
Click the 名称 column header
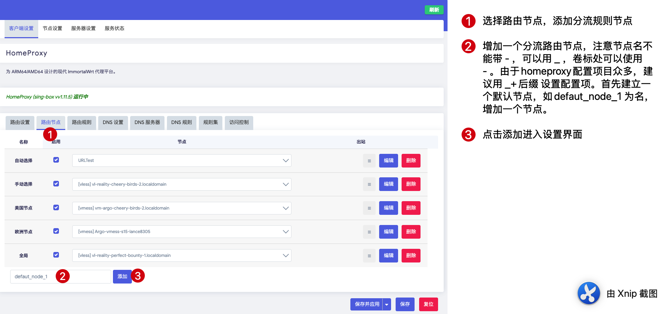click(23, 142)
